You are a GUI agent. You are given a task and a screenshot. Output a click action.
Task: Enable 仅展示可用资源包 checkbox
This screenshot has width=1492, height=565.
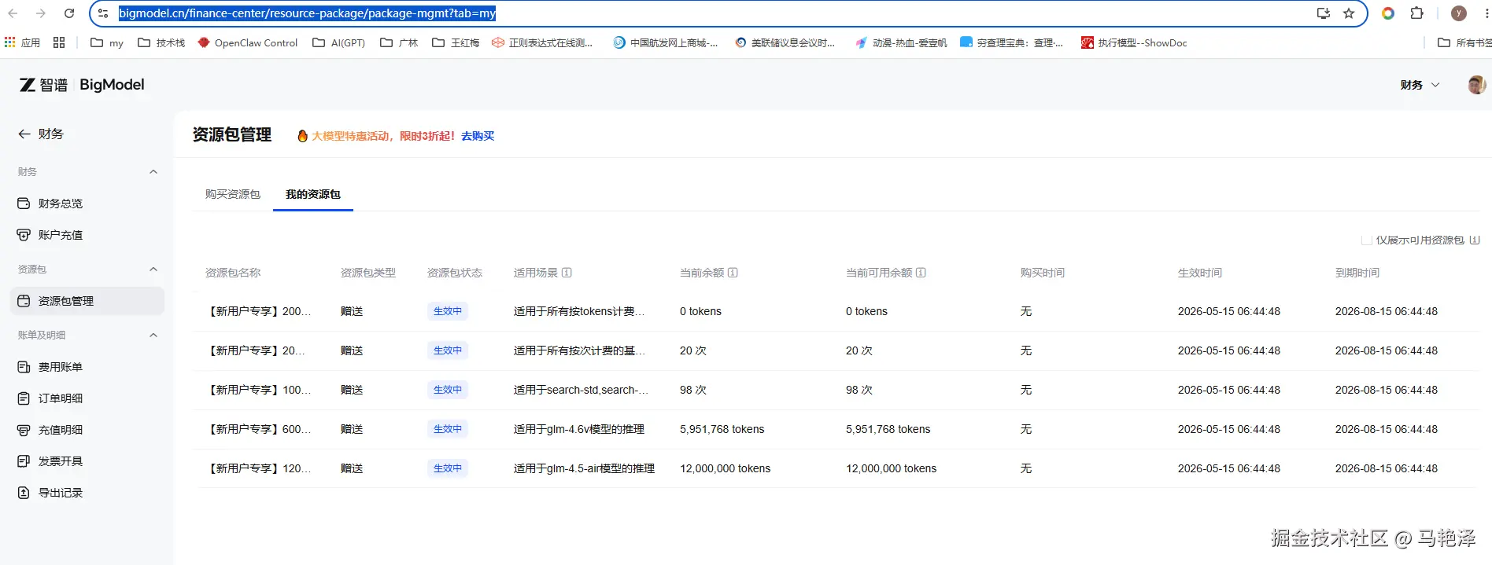[x=1367, y=240]
